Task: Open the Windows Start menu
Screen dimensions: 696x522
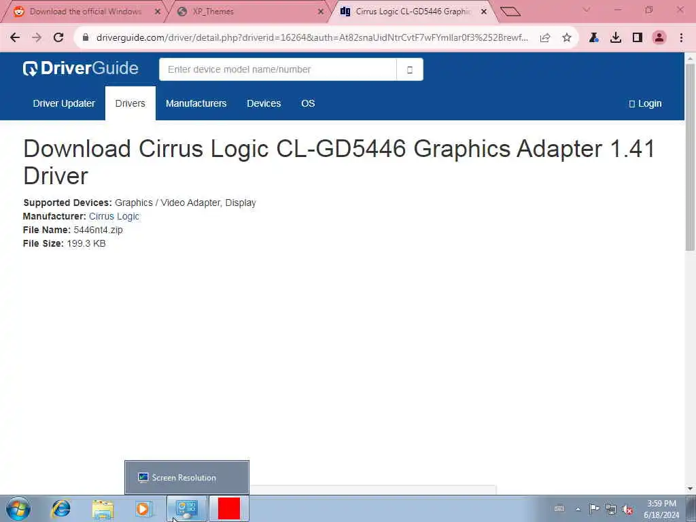Action: click(x=18, y=508)
